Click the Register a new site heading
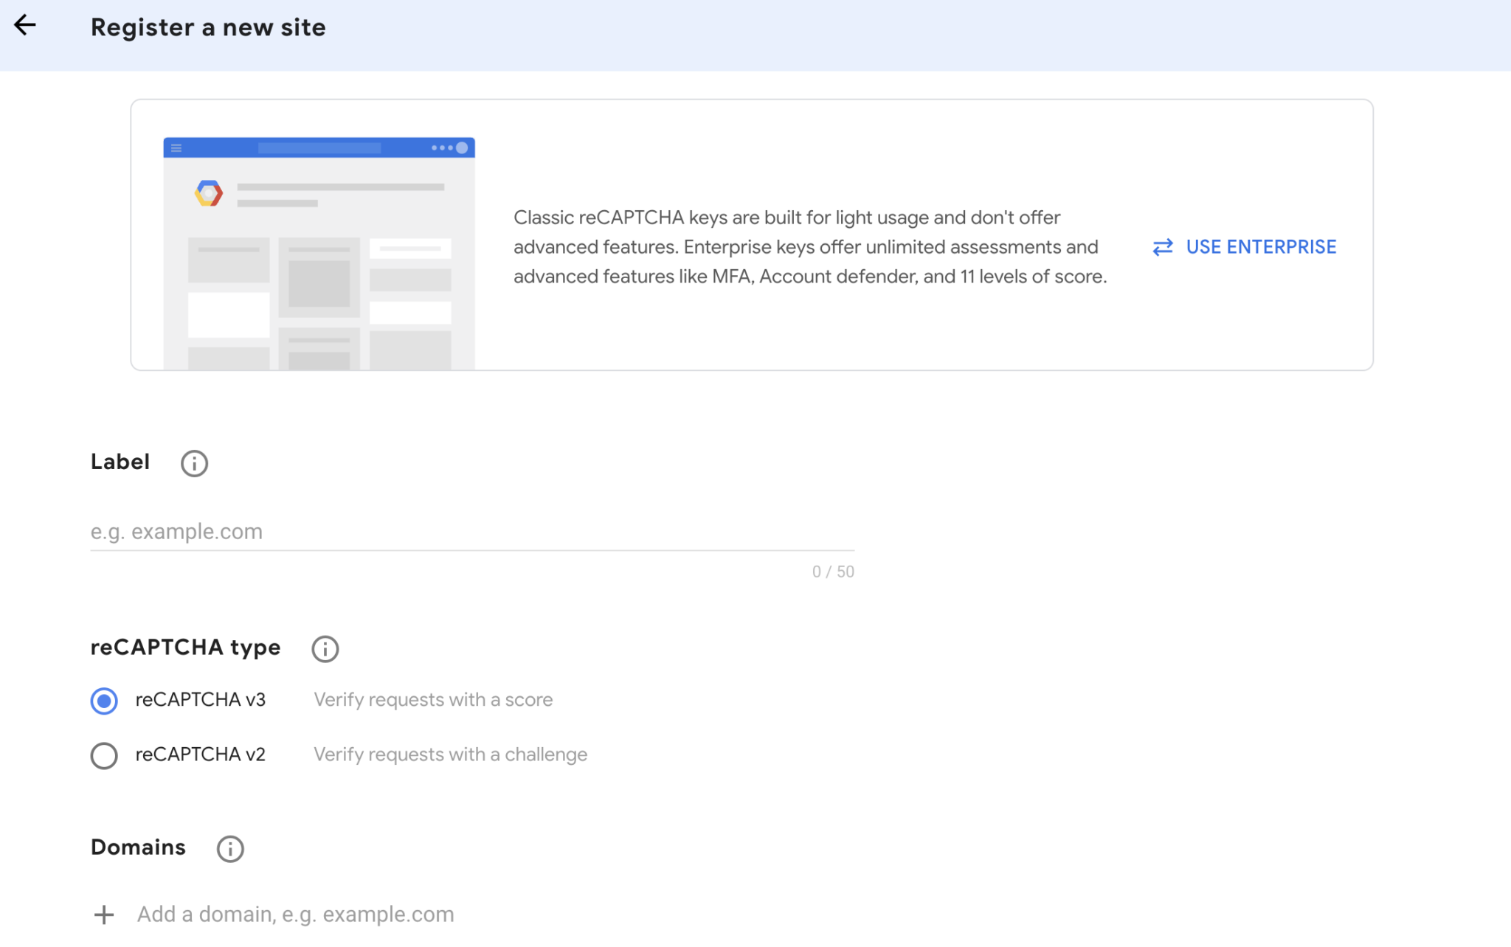This screenshot has width=1511, height=947. pyautogui.click(x=208, y=27)
